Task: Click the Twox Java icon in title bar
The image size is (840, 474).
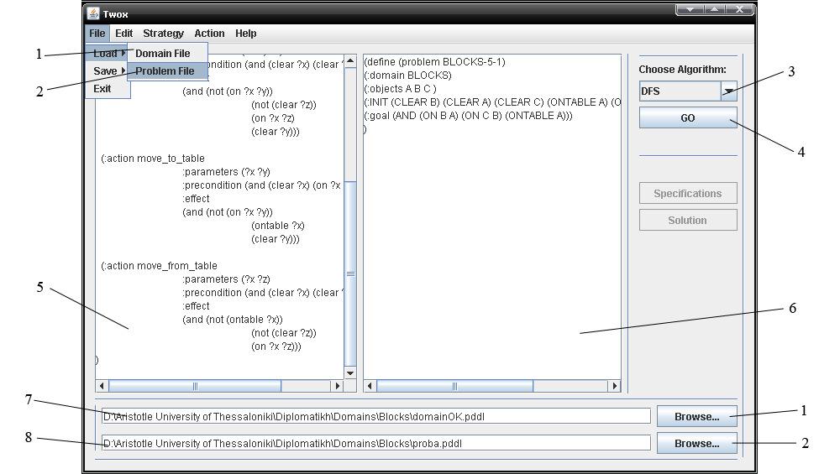Action: point(93,13)
